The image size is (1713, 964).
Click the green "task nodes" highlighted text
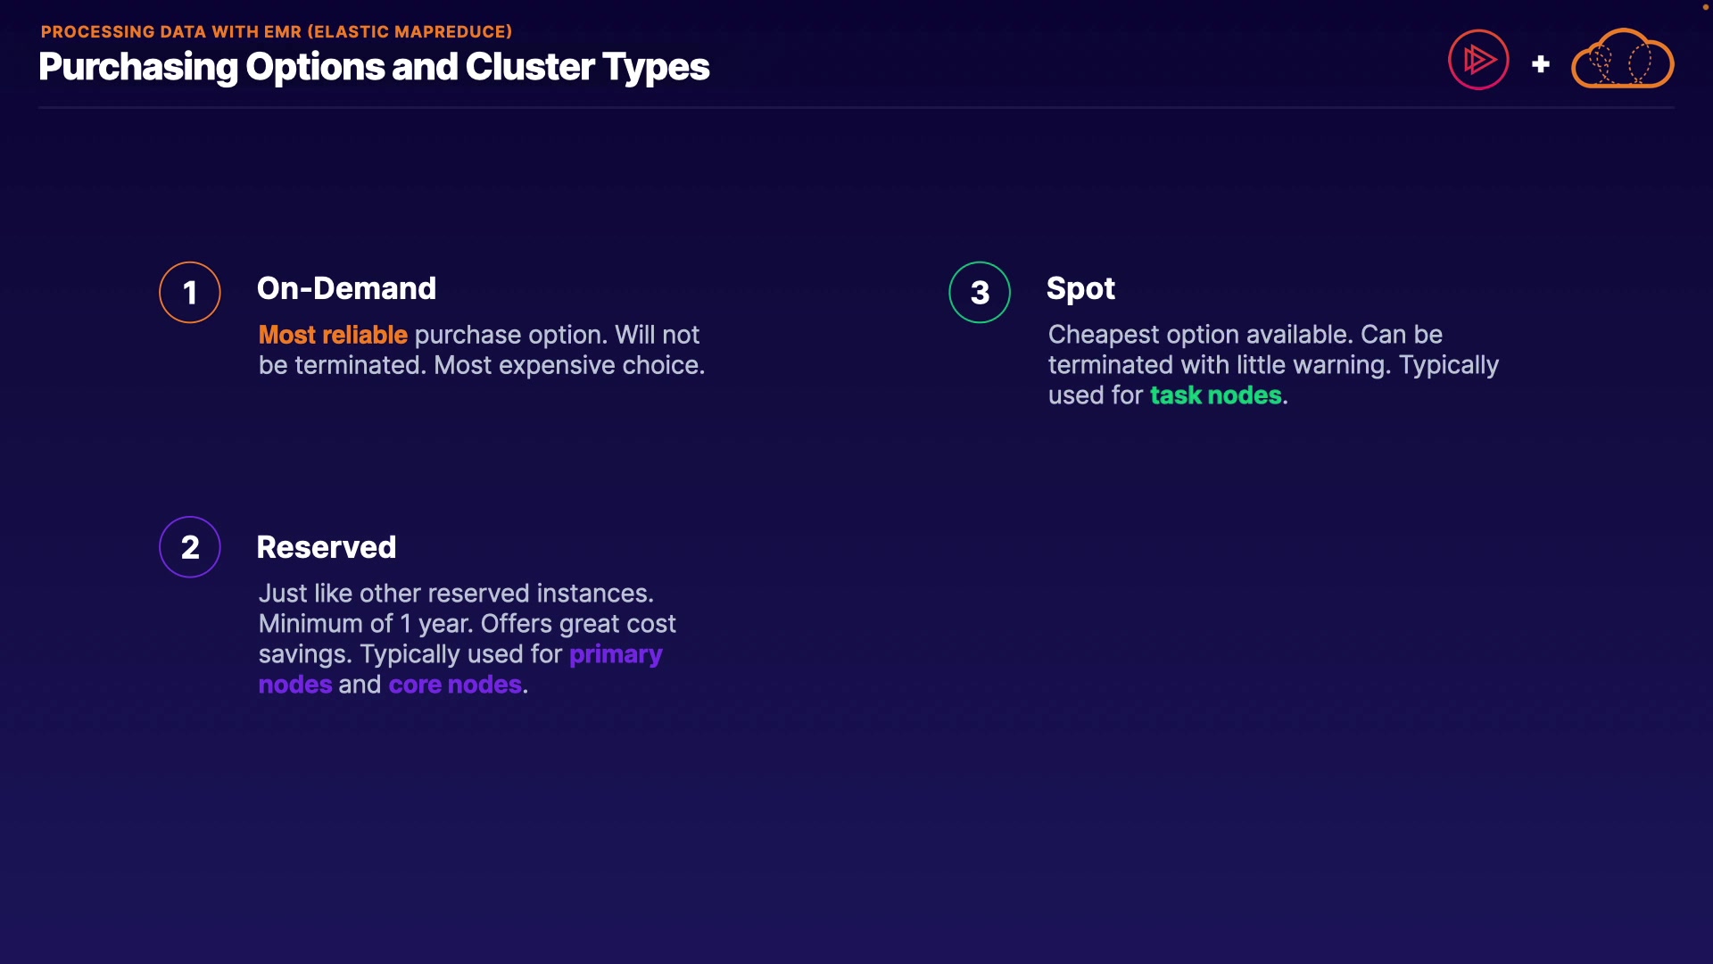click(x=1215, y=395)
